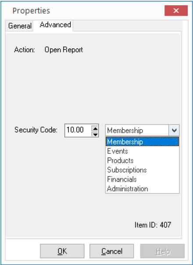Image resolution: width=193 pixels, height=265 pixels.
Task: Decrease the Security Code with the down arrow
Action: 95,134
